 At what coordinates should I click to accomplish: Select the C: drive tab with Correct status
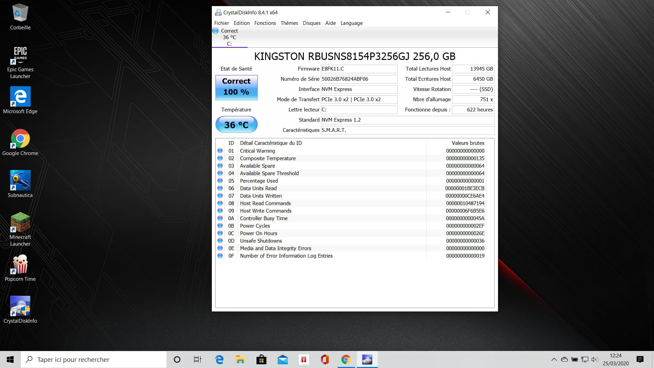pyautogui.click(x=229, y=37)
